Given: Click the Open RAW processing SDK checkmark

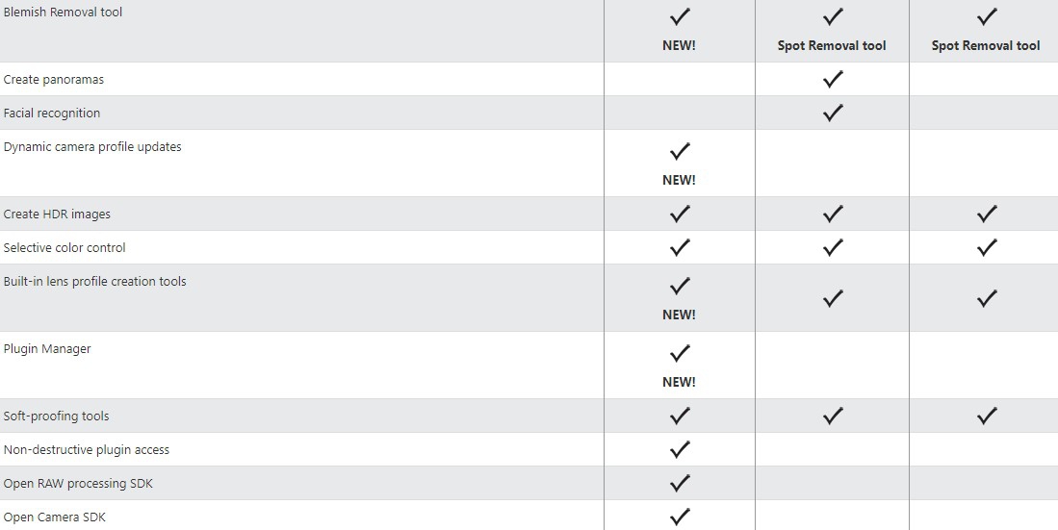Looking at the screenshot, I should pyautogui.click(x=679, y=483).
